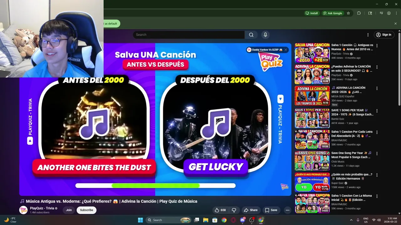Open options for '¿Puedes Adivinar la CANCIÓN' video
The height and width of the screenshot is (225, 401).
(x=377, y=67)
